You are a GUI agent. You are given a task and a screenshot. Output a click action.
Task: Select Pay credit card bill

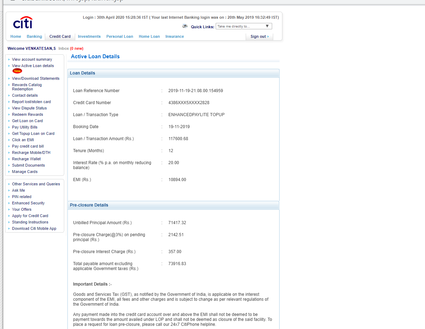[28, 146]
